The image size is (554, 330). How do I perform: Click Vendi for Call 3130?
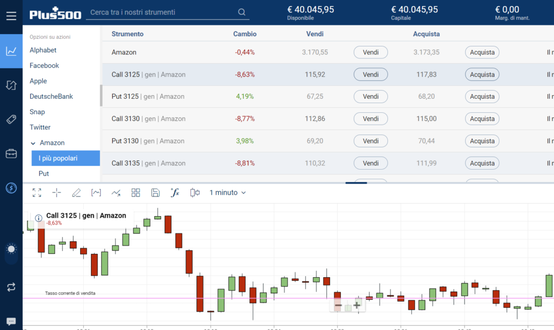pyautogui.click(x=371, y=119)
